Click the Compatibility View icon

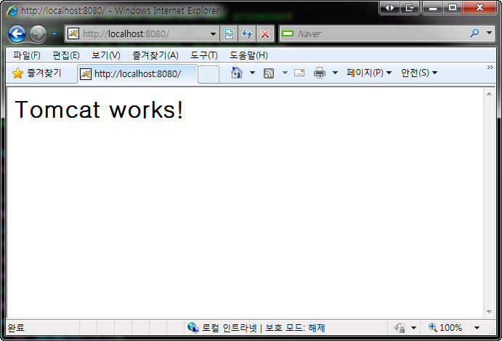(229, 34)
